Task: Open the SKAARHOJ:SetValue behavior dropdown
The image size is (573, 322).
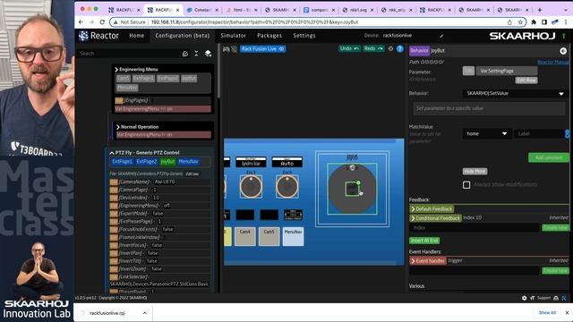Action: click(x=515, y=93)
